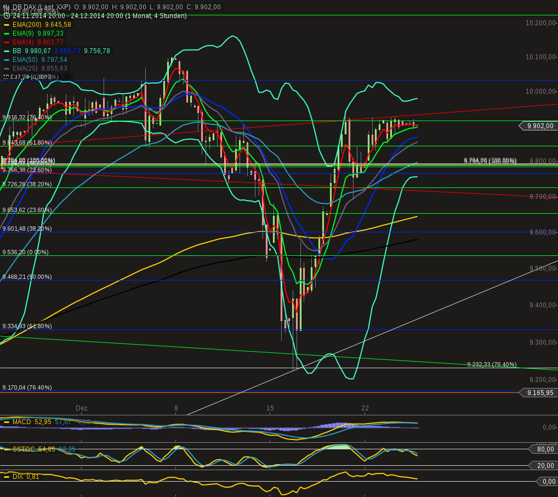Select the EMA(4) red legend marker
Image resolution: width=558 pixels, height=497 pixels.
tap(7, 42)
